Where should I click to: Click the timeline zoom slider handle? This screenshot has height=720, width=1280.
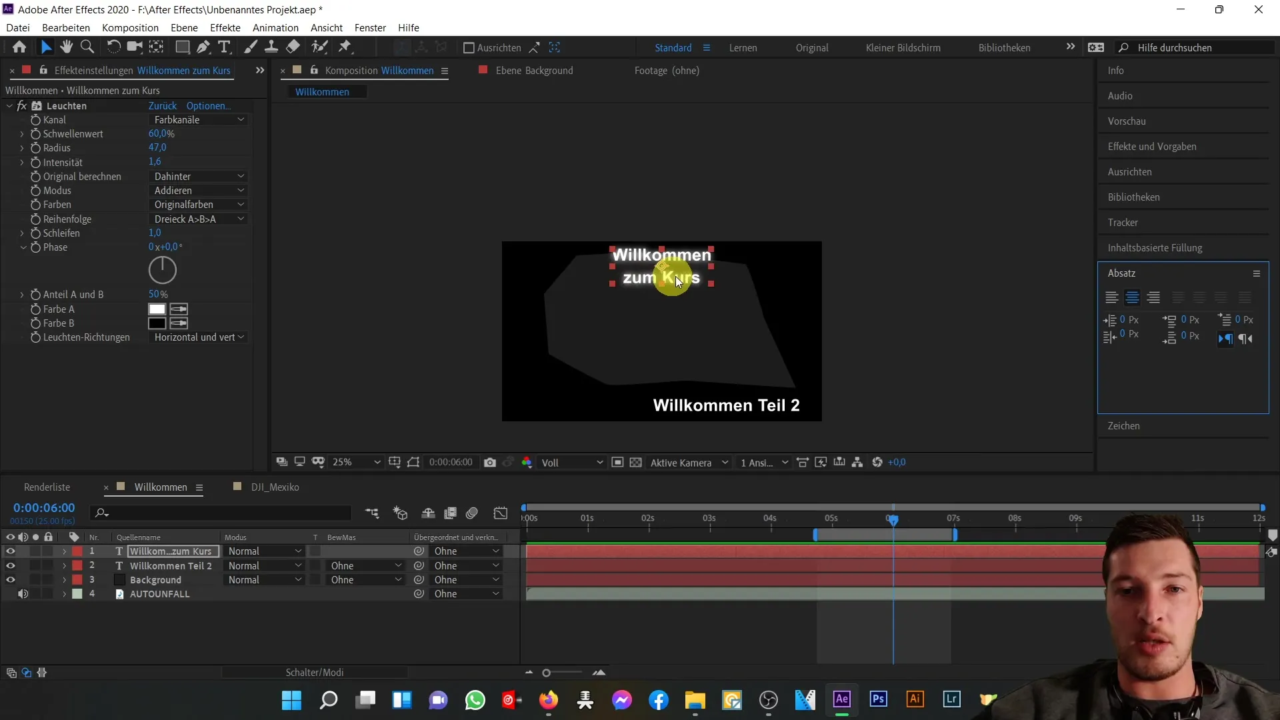click(546, 673)
